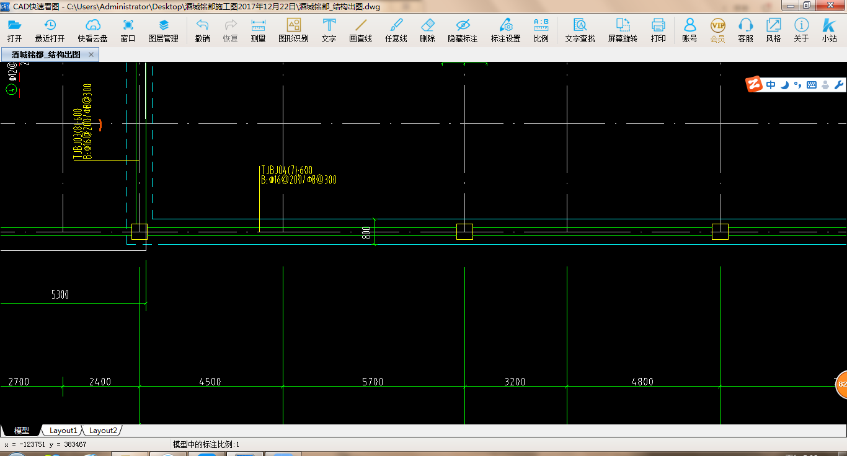Toggle Chinese input mode 中 on IME bar
The image size is (847, 456).
click(x=771, y=85)
